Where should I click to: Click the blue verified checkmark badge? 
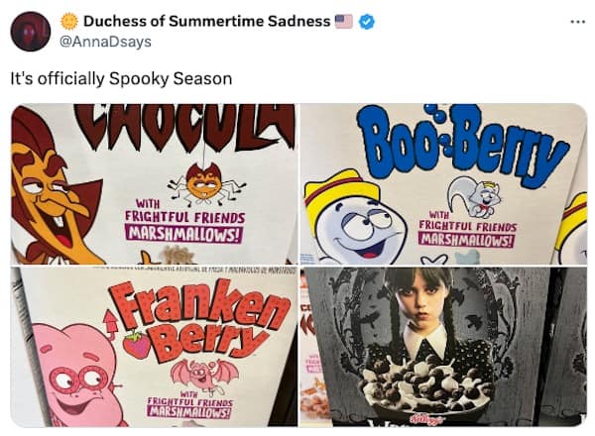(367, 21)
